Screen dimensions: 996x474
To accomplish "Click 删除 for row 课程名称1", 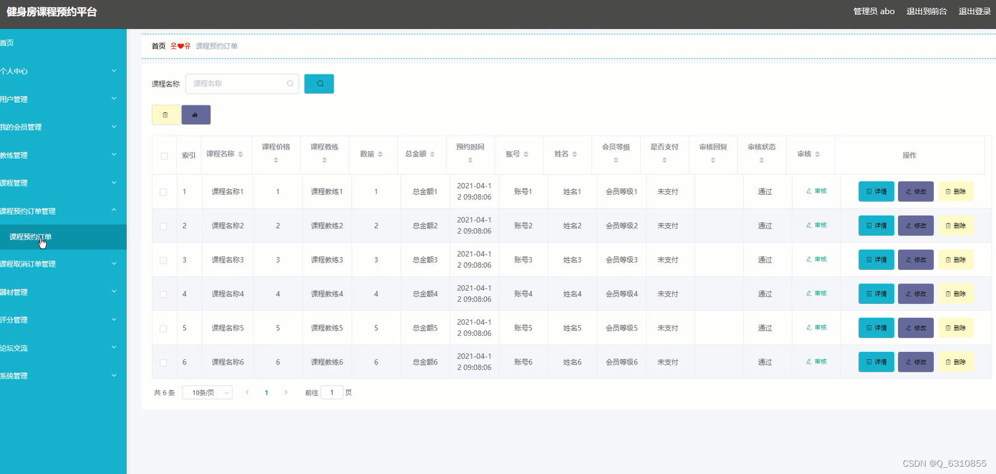I will 955,192.
